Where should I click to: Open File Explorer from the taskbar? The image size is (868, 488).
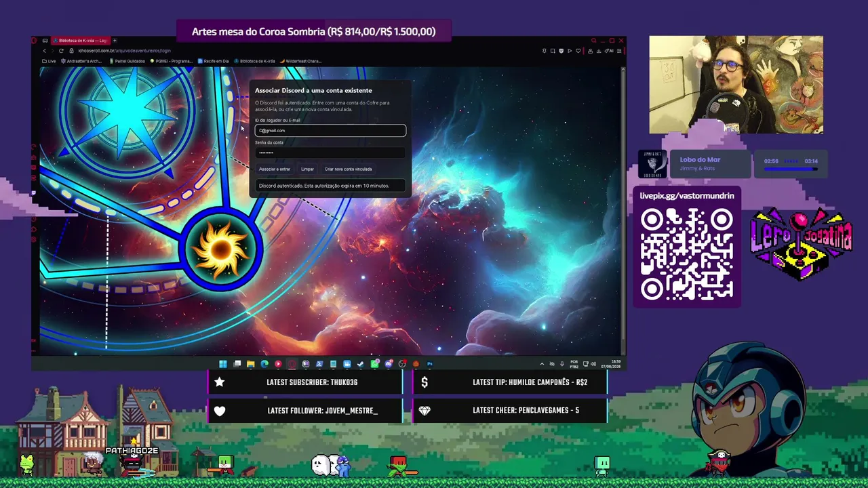coord(251,364)
